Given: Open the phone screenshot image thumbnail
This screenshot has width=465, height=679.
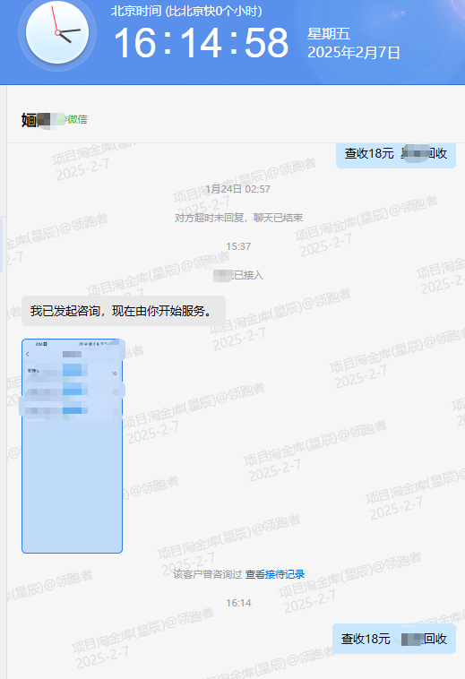Looking at the screenshot, I should (x=73, y=446).
